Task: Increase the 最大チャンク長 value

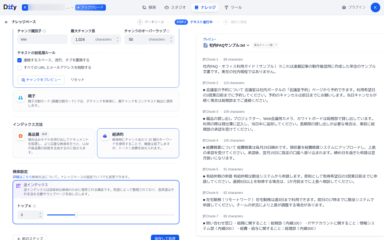Action: click(118, 37)
